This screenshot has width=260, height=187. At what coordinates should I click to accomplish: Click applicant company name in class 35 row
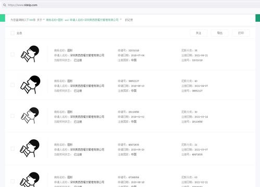[87, 55]
